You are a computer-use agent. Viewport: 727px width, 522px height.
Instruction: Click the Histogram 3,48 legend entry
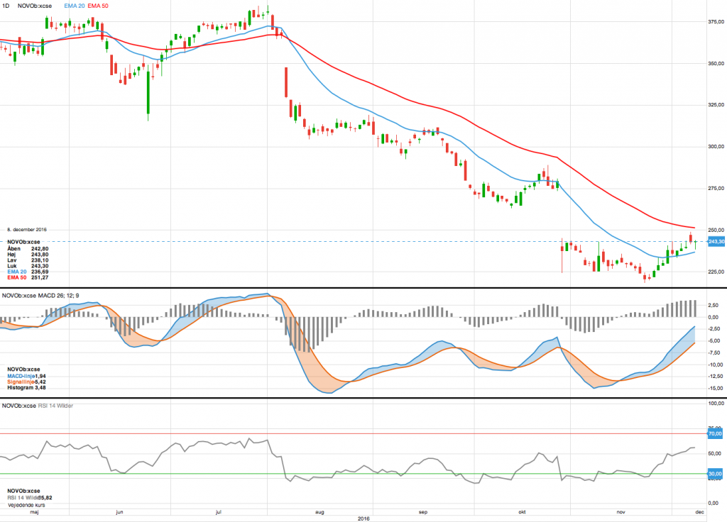[x=26, y=388]
